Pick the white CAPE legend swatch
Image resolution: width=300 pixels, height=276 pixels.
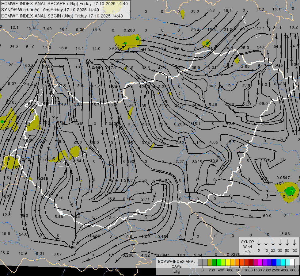(292, 263)
